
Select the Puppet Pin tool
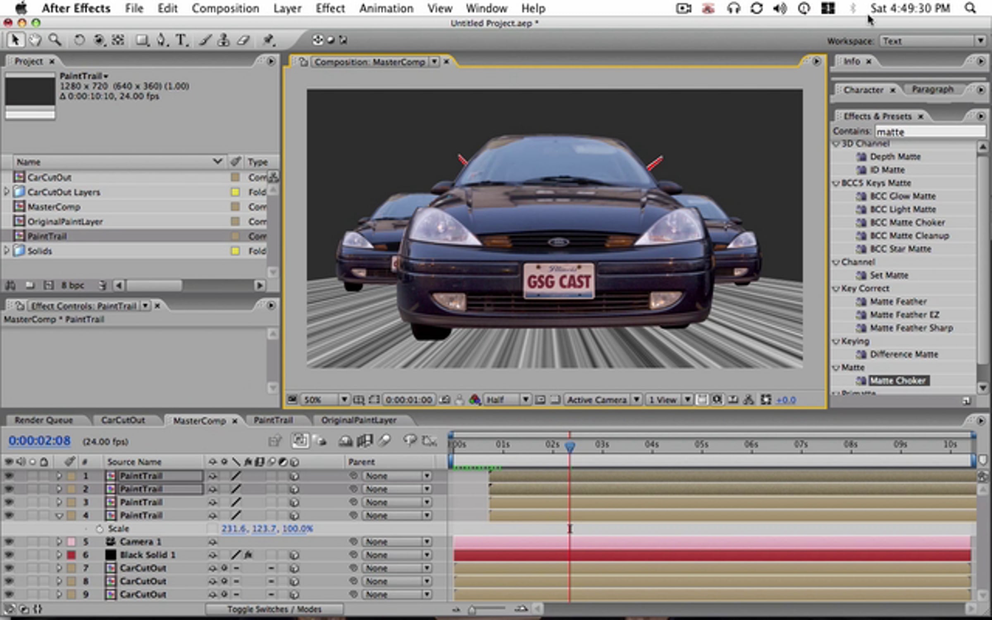(268, 40)
